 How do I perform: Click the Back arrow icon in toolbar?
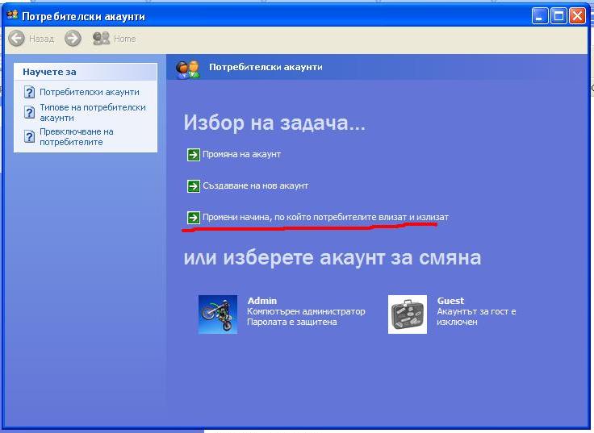pos(16,39)
